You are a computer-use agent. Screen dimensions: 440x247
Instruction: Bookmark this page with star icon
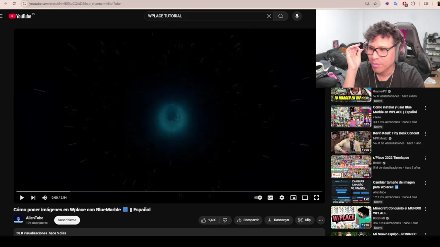[x=375, y=4]
